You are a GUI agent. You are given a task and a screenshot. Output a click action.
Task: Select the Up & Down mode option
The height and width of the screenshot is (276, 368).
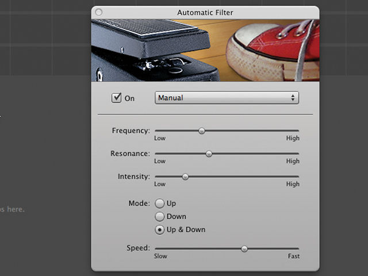[160, 230]
